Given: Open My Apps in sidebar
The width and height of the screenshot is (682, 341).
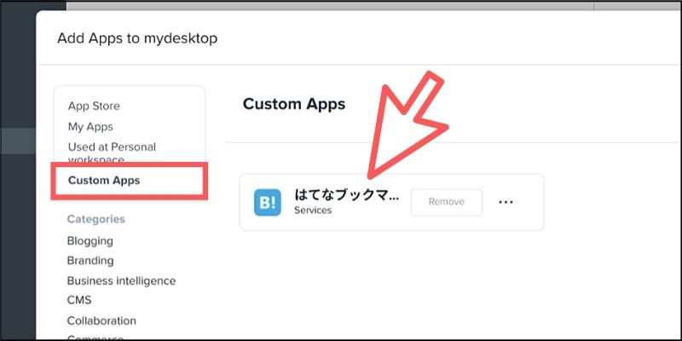Looking at the screenshot, I should click(90, 126).
